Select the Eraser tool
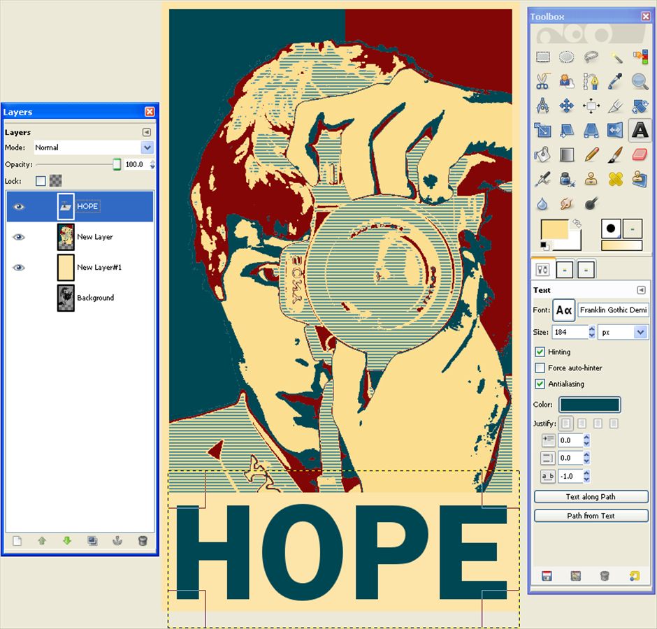The image size is (657, 629). (x=640, y=154)
